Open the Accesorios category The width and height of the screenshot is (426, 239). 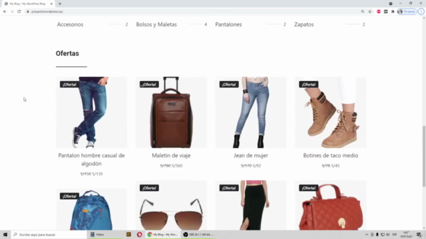[x=70, y=25]
